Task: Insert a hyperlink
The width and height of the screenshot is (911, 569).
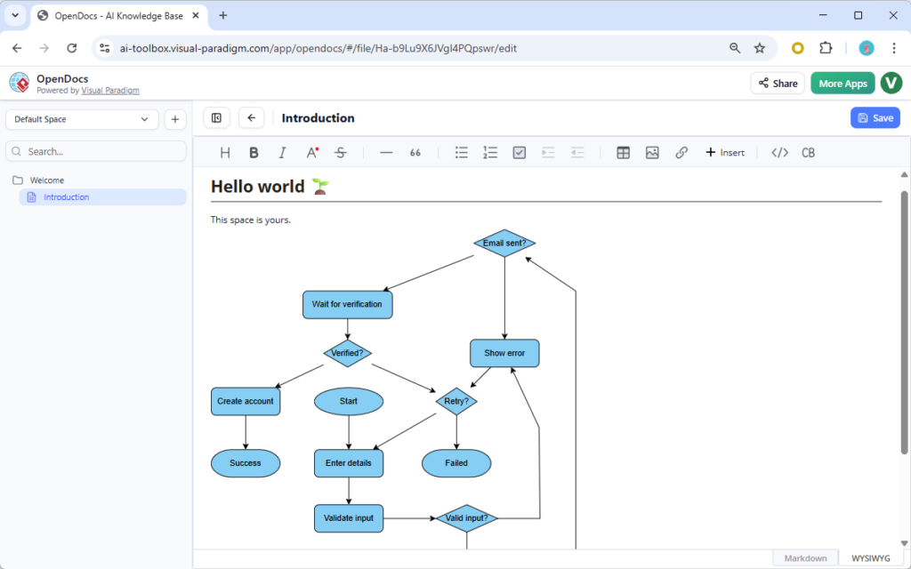Action: point(681,152)
